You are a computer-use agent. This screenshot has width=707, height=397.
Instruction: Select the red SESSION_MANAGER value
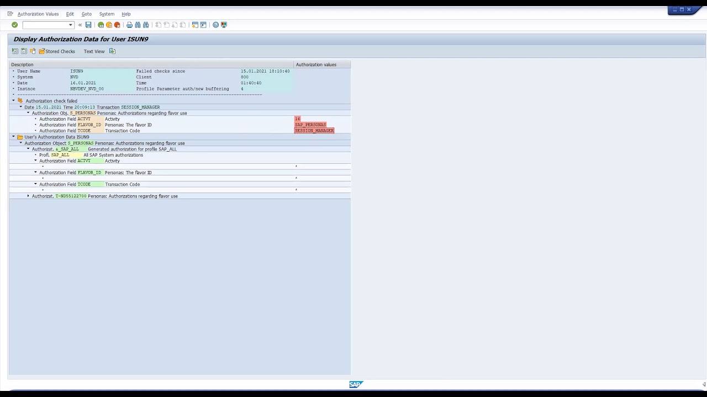[x=314, y=131]
